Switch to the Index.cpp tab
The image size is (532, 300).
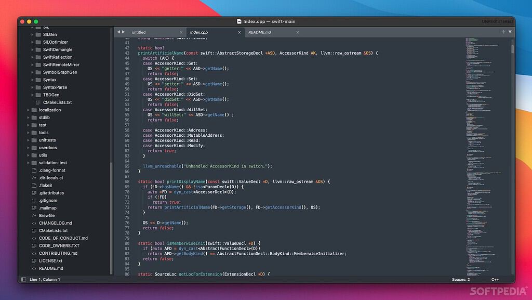pyautogui.click(x=215, y=32)
